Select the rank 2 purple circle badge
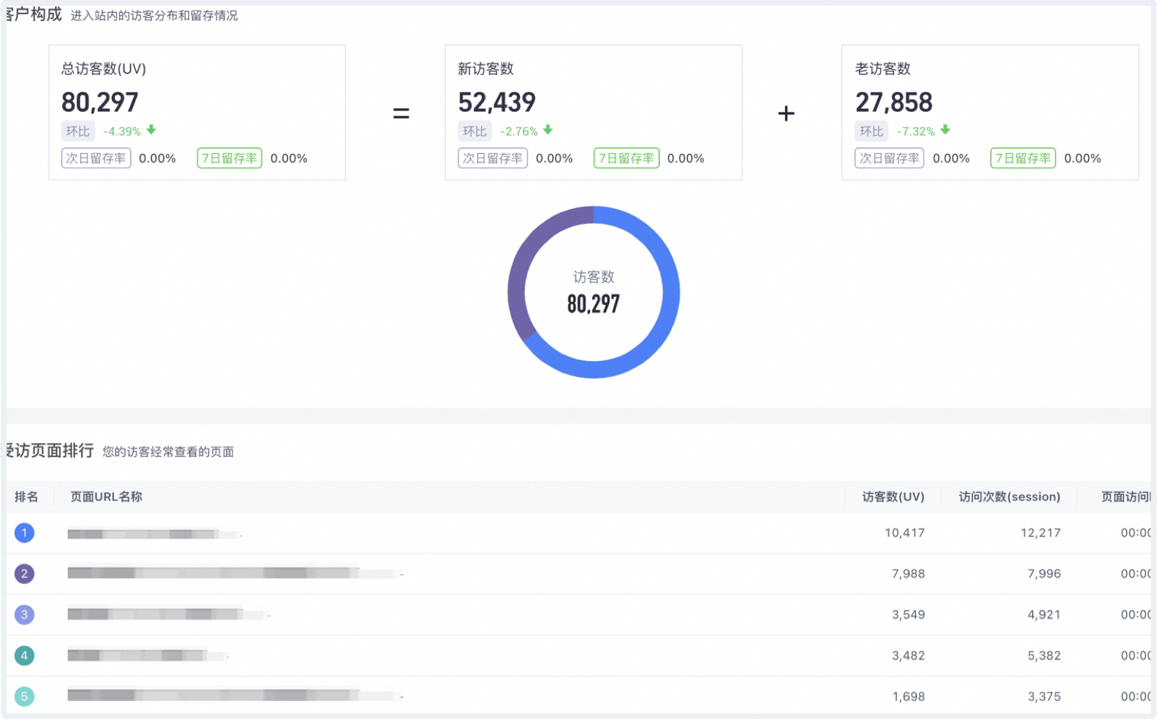 (25, 574)
